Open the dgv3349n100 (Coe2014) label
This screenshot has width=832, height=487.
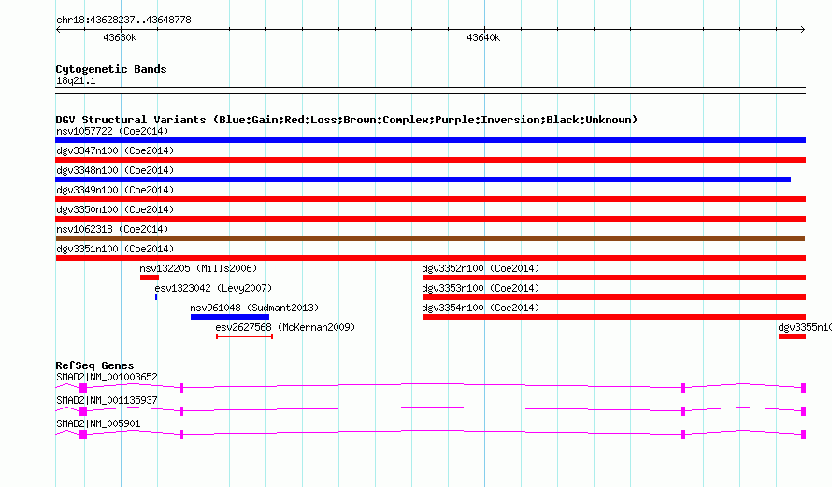pos(115,190)
